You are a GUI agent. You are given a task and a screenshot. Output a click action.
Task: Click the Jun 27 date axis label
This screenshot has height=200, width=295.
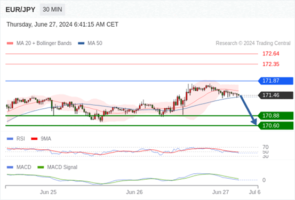[x=220, y=192]
